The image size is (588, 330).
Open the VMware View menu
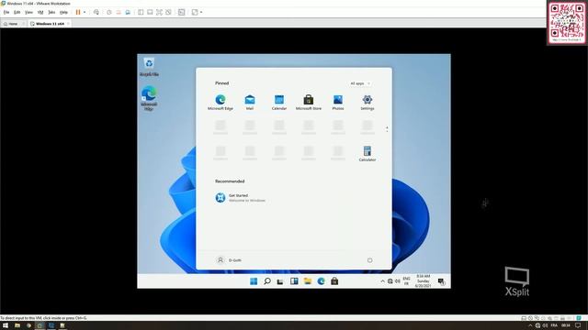coord(28,12)
